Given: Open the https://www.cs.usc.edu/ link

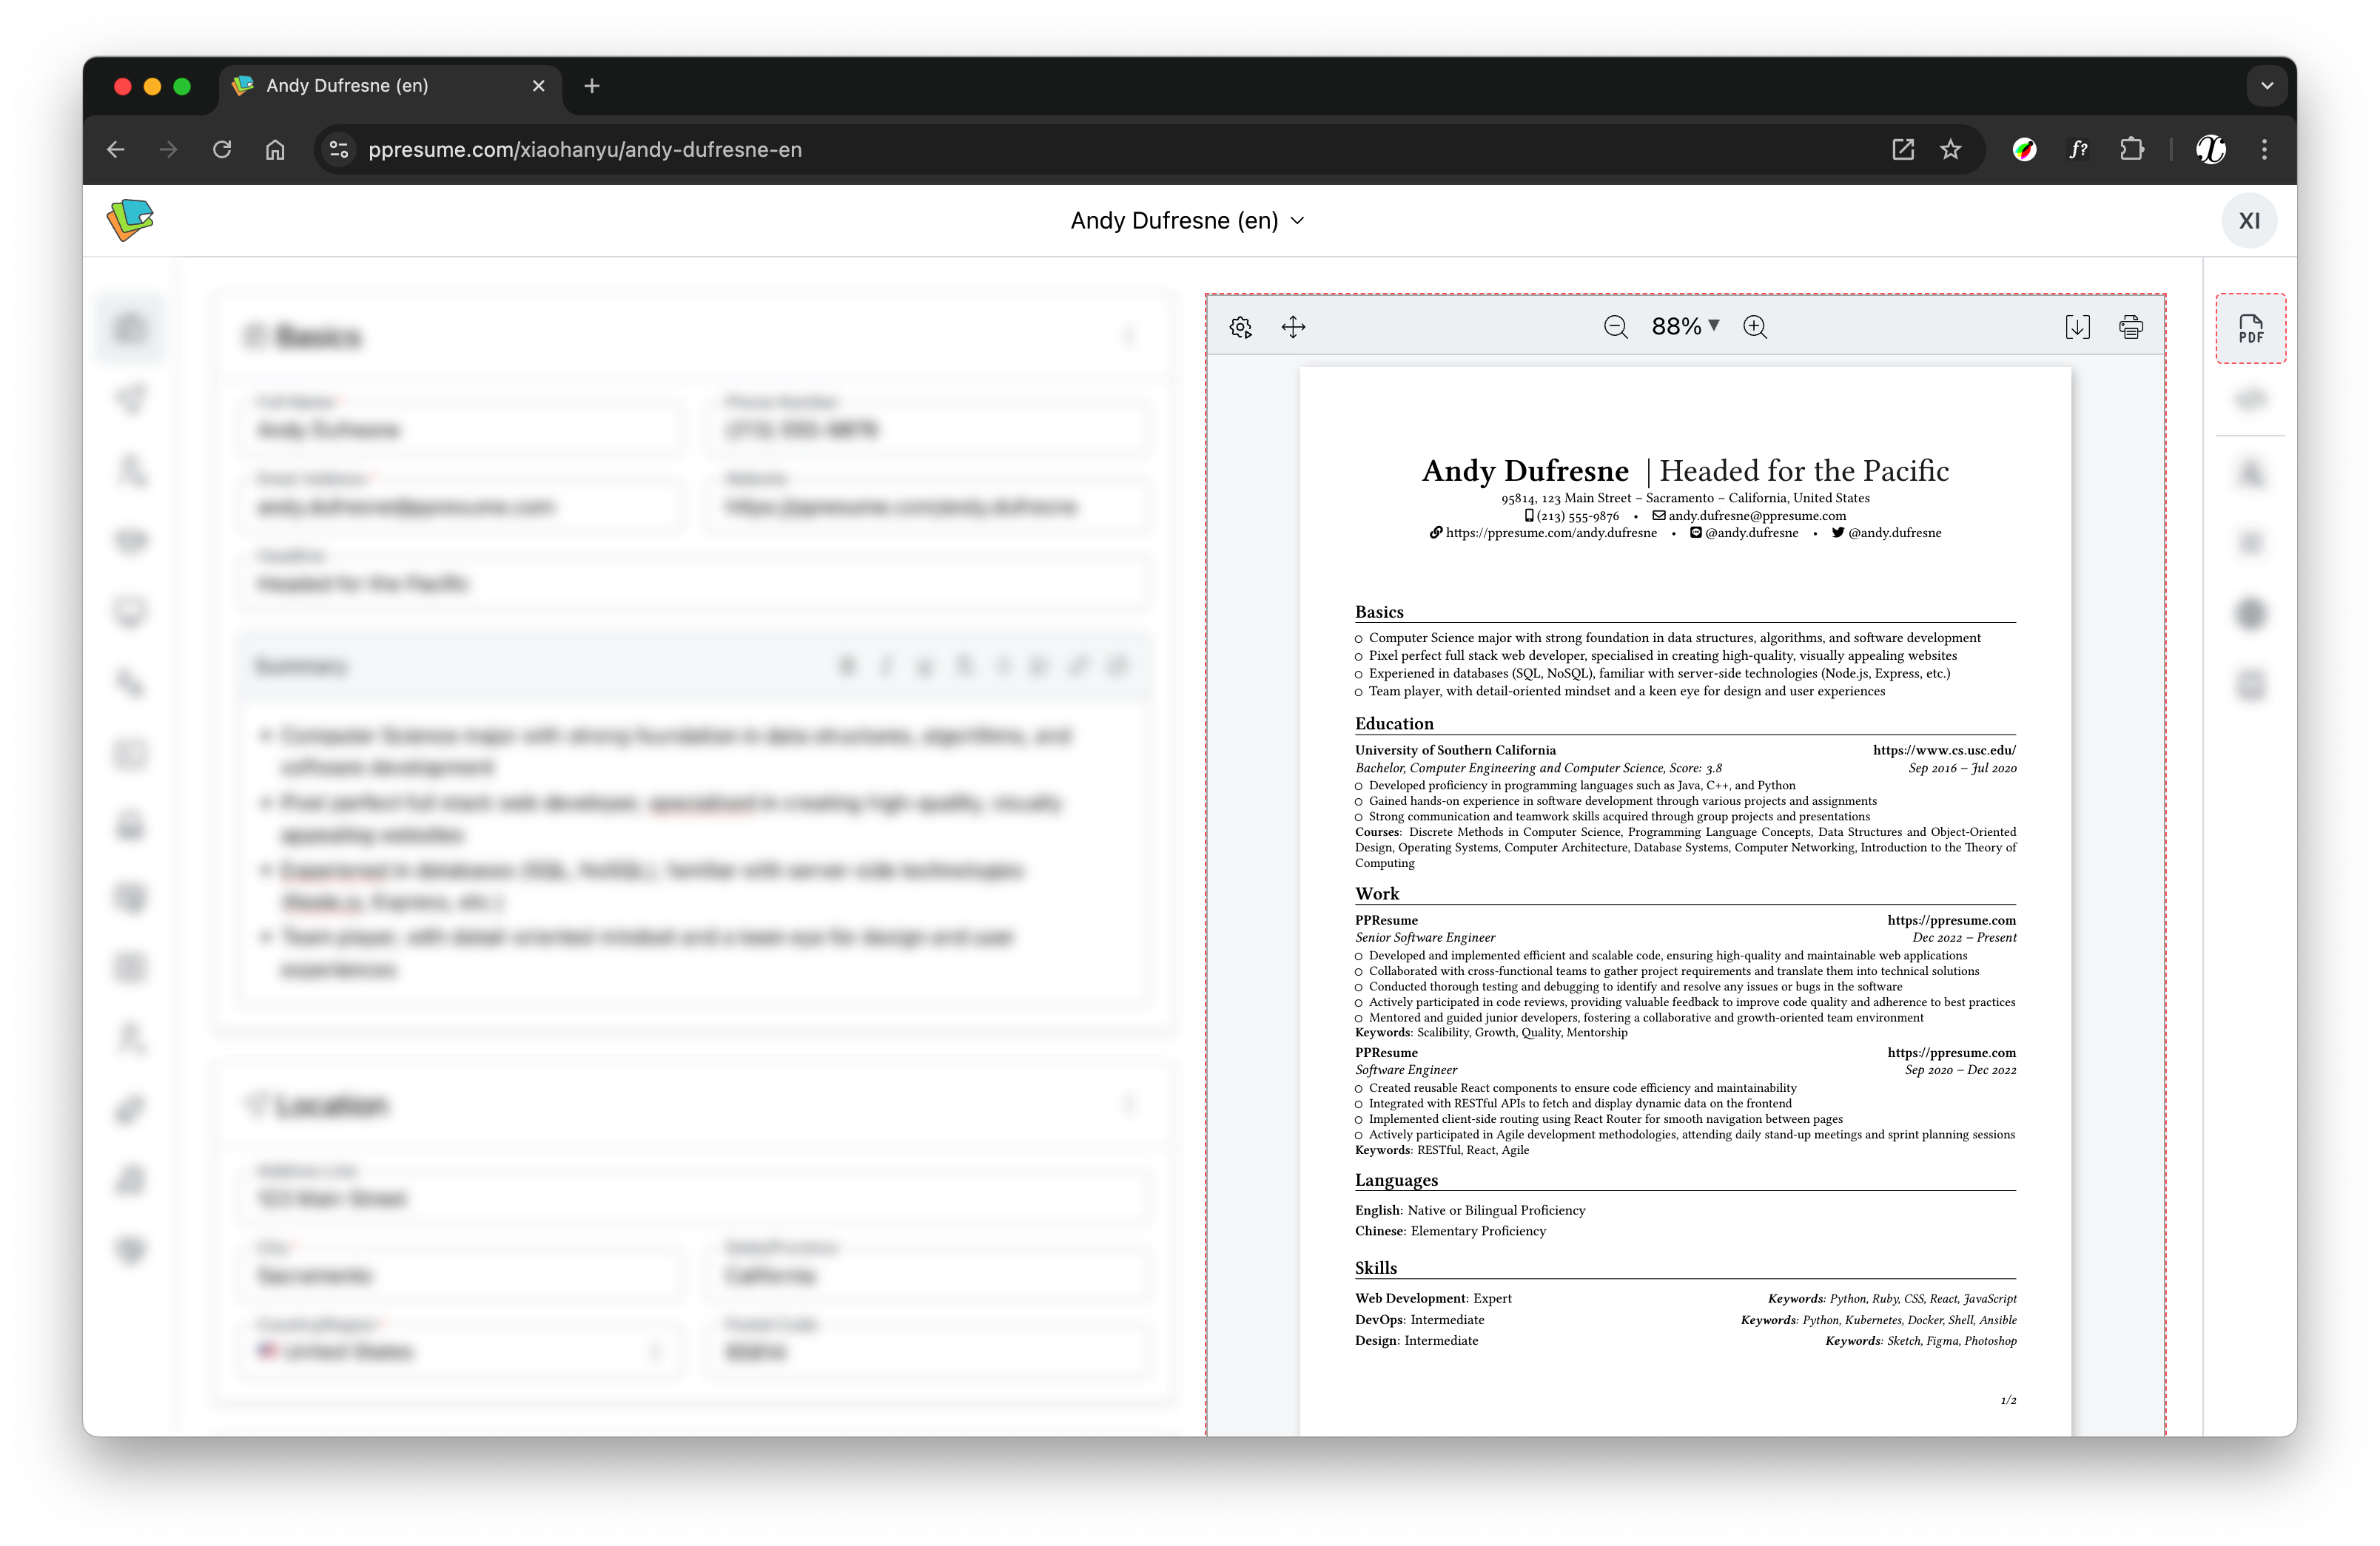Looking at the screenshot, I should [1944, 749].
